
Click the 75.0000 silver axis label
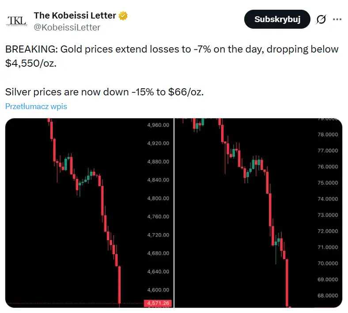coord(327,183)
